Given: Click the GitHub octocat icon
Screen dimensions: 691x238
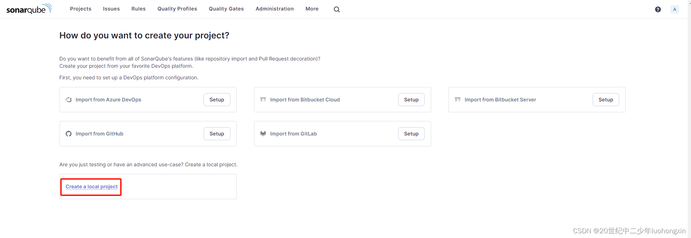Looking at the screenshot, I should click(x=69, y=134).
